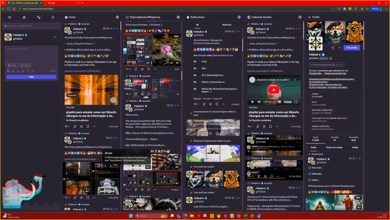Click the blue Post button
Viewport: 390px width, 220px height.
(x=31, y=77)
